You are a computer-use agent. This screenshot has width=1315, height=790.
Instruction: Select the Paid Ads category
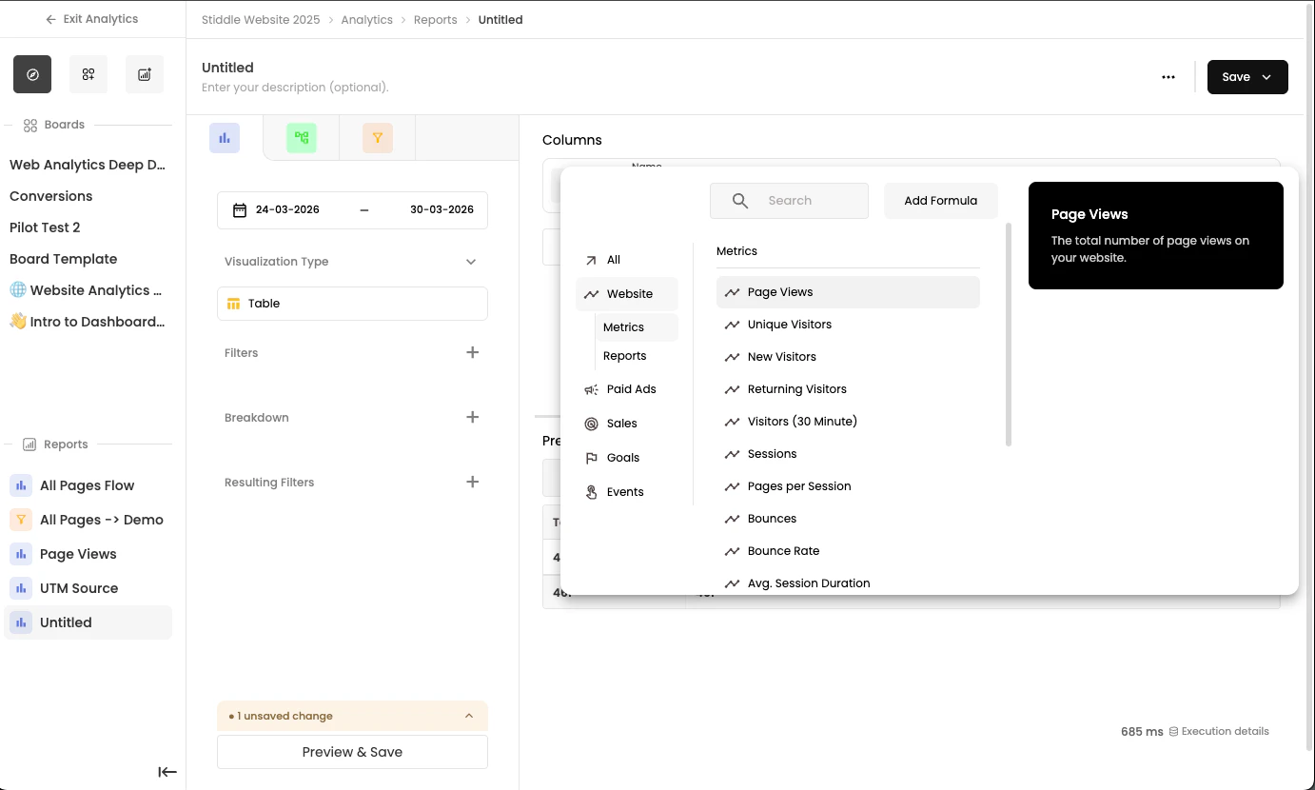point(627,389)
